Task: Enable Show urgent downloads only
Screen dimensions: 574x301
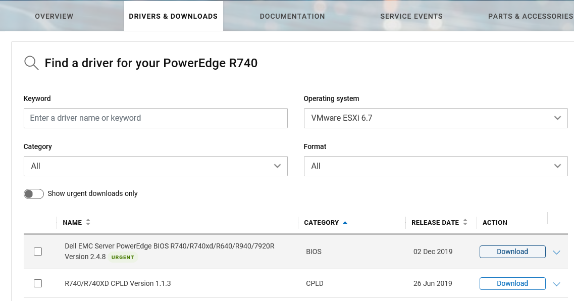Action: pyautogui.click(x=33, y=193)
